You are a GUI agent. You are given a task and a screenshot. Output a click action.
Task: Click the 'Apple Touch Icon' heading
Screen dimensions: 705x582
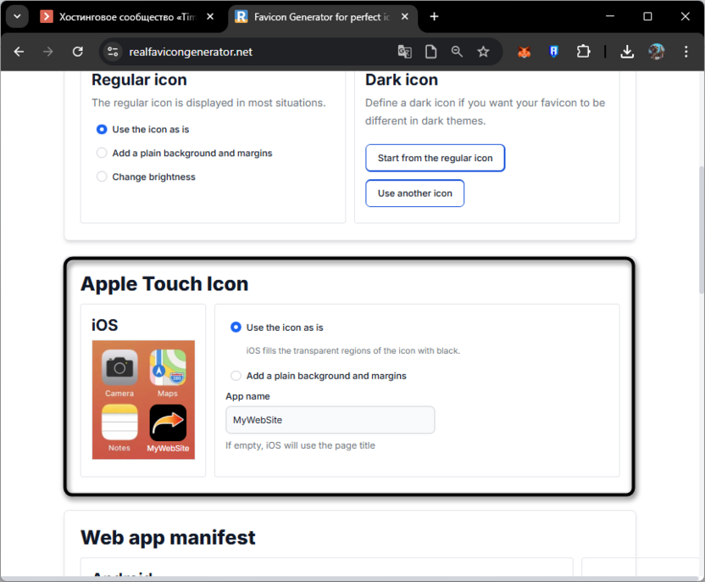click(164, 284)
